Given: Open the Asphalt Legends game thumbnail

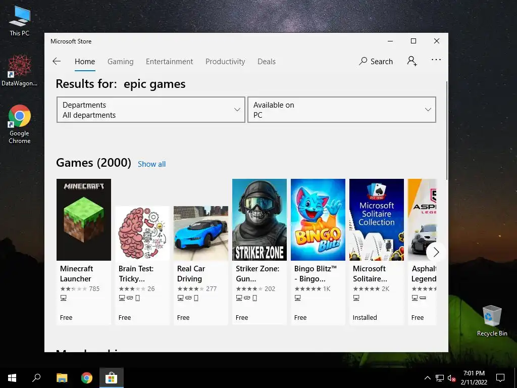Looking at the screenshot, I should pos(422,220).
